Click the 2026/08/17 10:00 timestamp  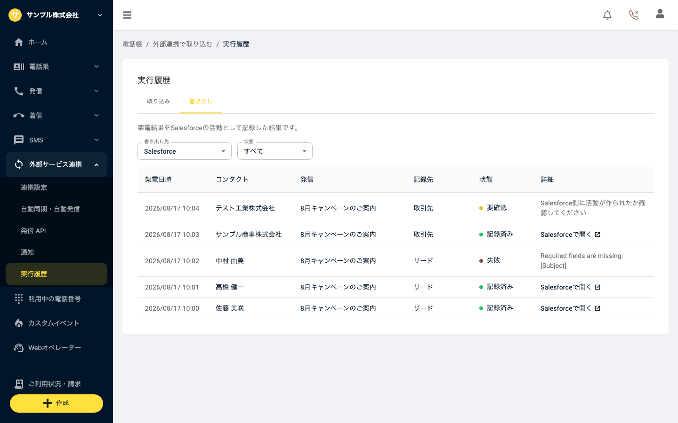click(172, 308)
